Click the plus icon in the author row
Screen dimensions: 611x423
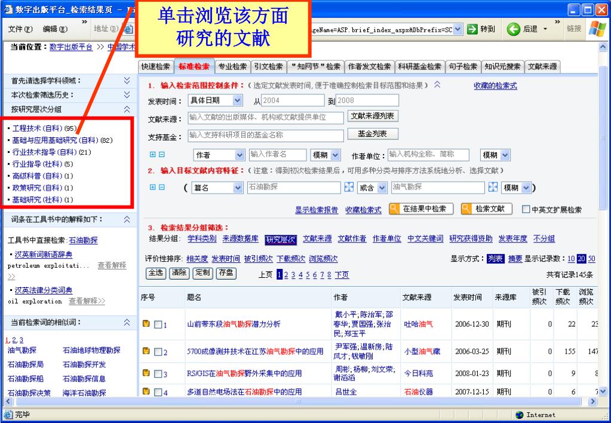coord(153,155)
